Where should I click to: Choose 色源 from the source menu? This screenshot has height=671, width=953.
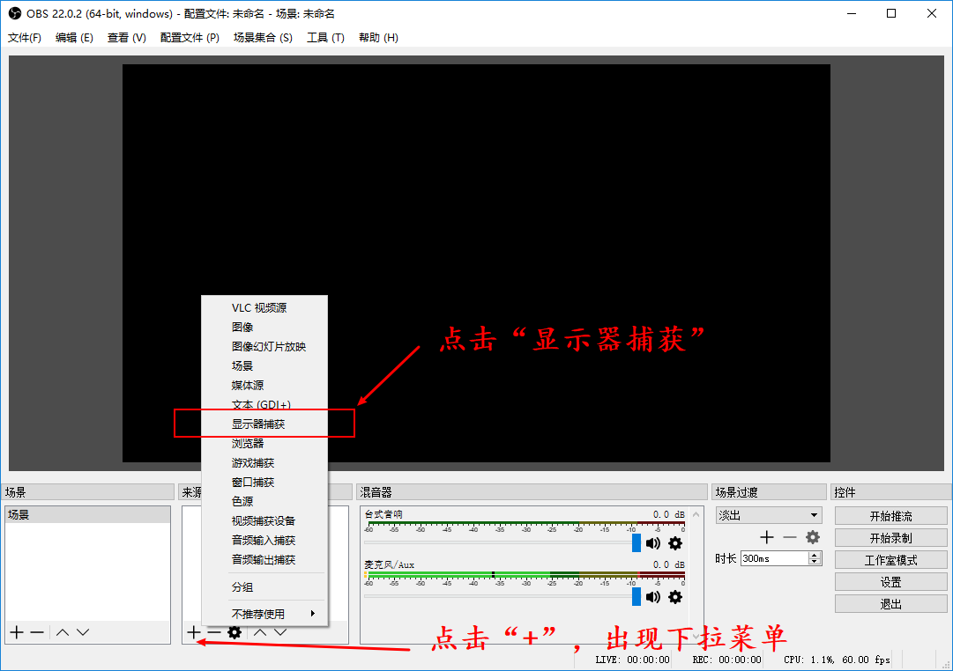264,502
